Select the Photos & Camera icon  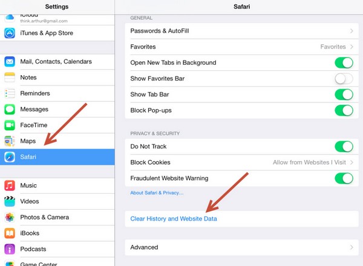10,218
